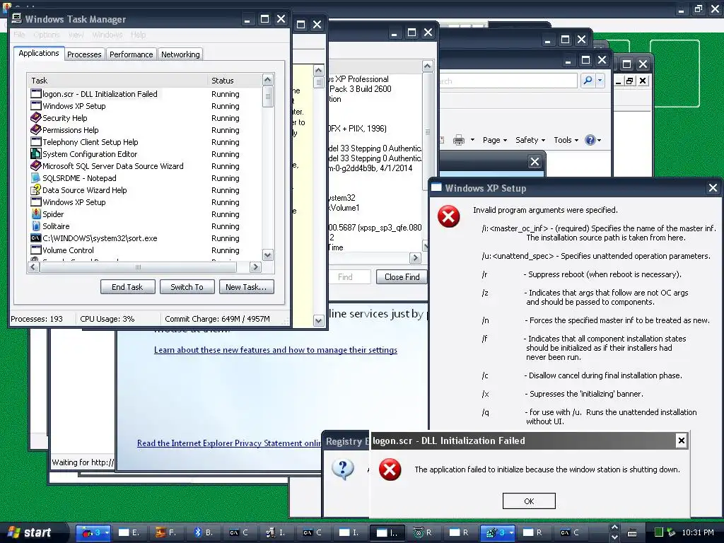
Task: Open the Task Manager Options menu
Action: coord(47,35)
